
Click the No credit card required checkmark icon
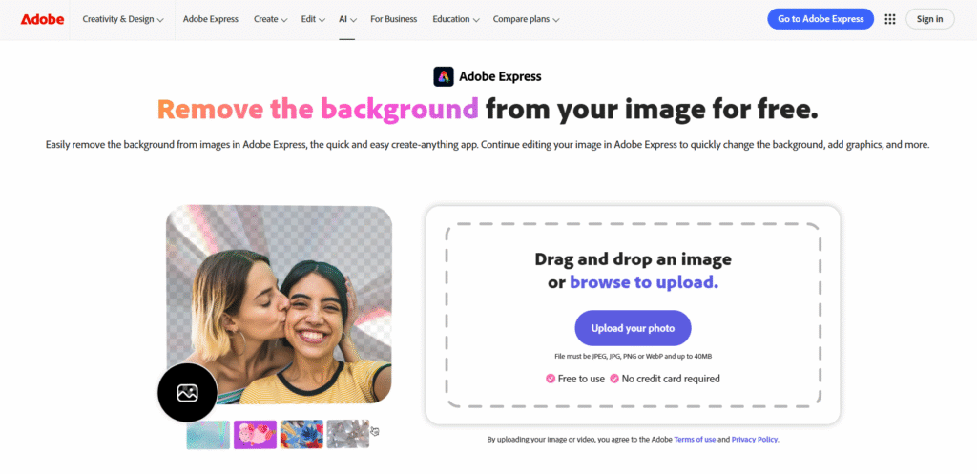(614, 379)
